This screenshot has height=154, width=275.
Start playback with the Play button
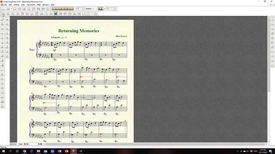pos(61,9)
